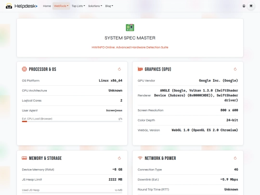Select the CPU Architecture Unknown value
The width and height of the screenshot is (260, 195).
116,91
